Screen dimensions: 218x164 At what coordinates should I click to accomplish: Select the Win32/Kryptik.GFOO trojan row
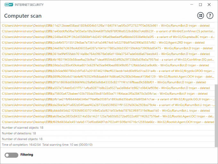[x=108, y=71]
